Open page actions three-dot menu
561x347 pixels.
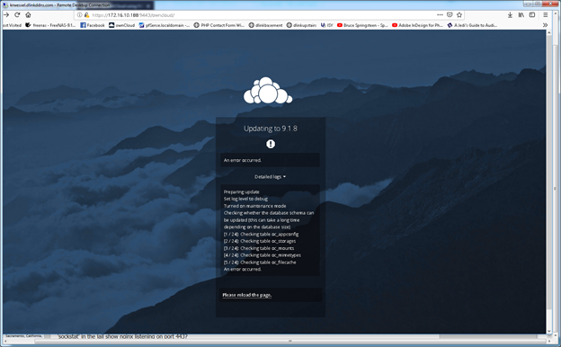[440, 14]
